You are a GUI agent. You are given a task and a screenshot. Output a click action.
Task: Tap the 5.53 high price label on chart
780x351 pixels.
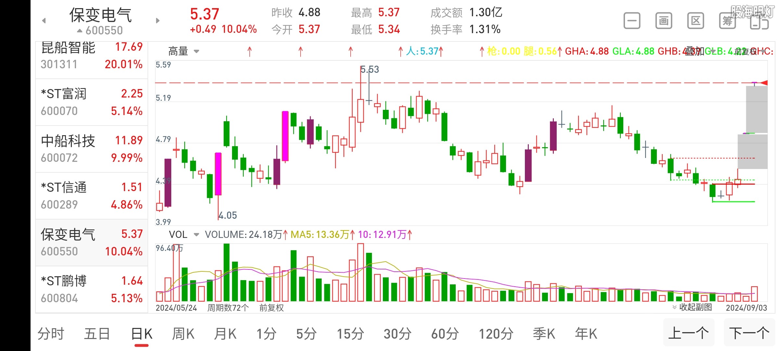point(370,70)
